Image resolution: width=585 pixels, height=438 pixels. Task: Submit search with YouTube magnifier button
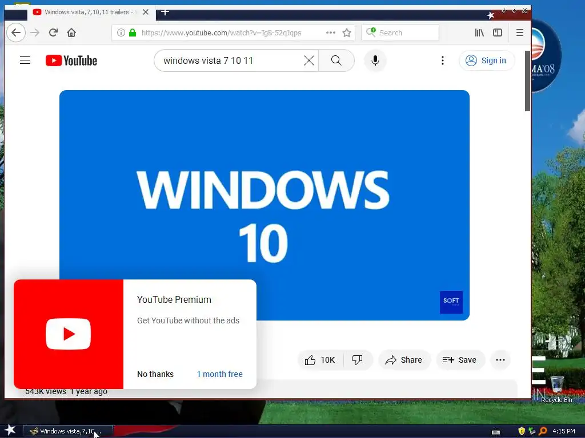tap(336, 60)
